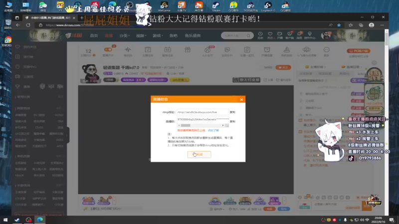Open the blue learn-more link in dialog

point(213,130)
